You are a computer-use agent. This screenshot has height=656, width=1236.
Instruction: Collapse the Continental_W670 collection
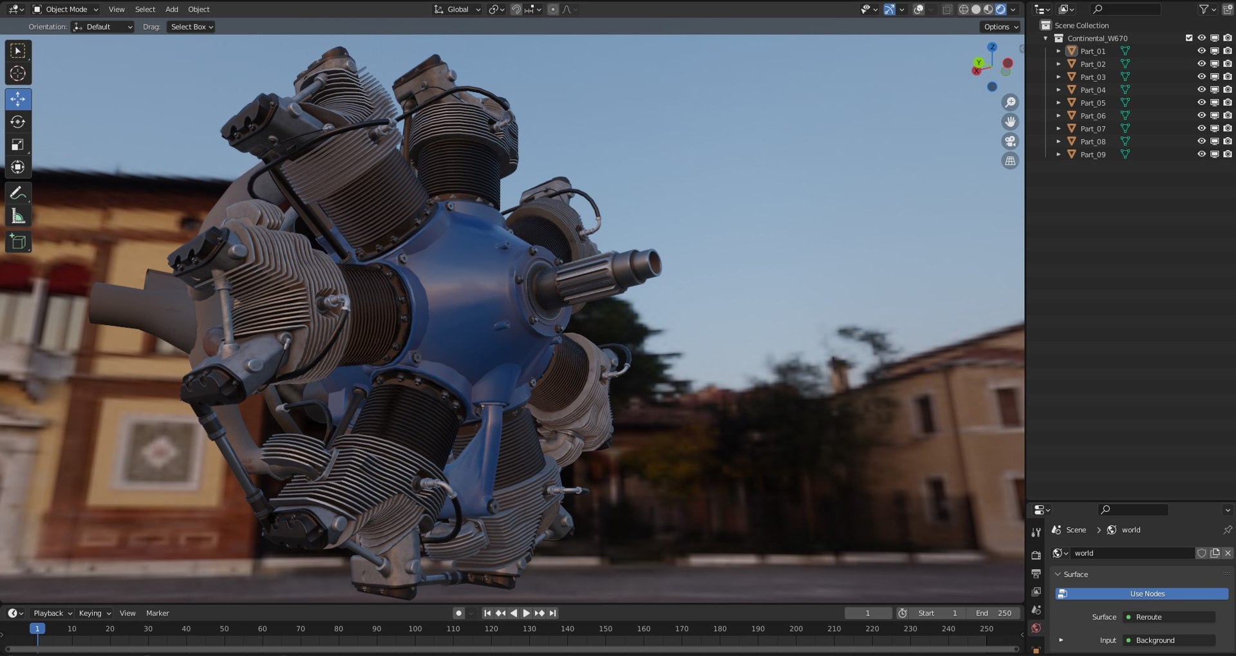coord(1045,38)
